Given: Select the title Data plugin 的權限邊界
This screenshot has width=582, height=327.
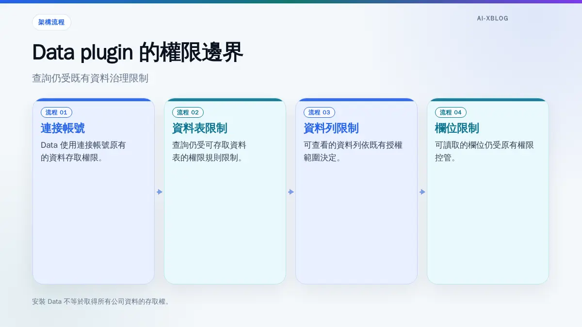Looking at the screenshot, I should 137,52.
